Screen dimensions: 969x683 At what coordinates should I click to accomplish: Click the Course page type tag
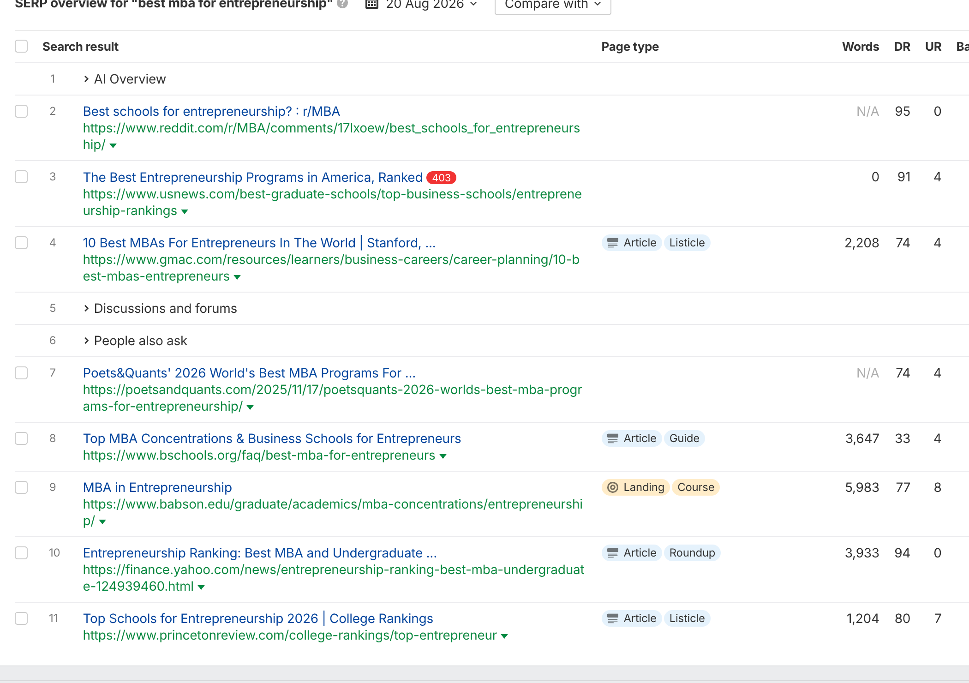[x=696, y=487]
